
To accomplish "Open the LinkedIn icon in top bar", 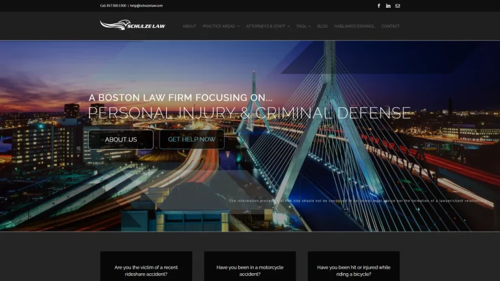I will coord(388,6).
